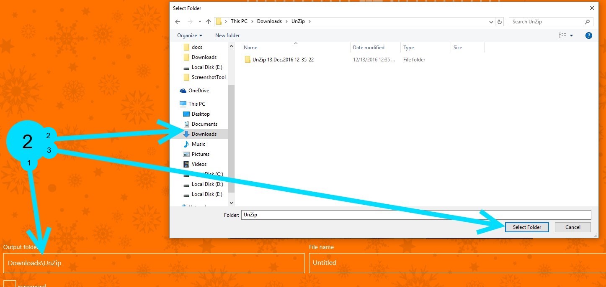Select Desktop under This PC

tap(201, 114)
